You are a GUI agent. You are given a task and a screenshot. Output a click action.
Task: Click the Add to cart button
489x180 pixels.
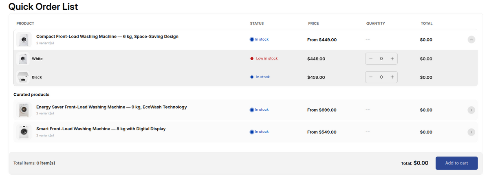point(456,163)
